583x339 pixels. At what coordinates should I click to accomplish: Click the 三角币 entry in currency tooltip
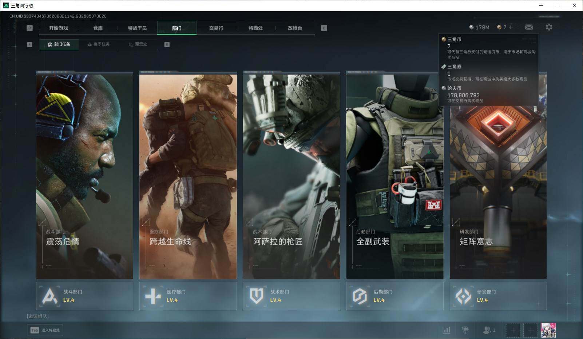488,48
